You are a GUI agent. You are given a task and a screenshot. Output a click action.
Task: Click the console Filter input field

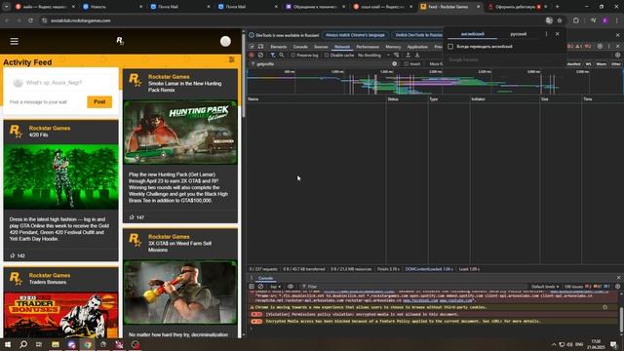pyautogui.click(x=413, y=286)
